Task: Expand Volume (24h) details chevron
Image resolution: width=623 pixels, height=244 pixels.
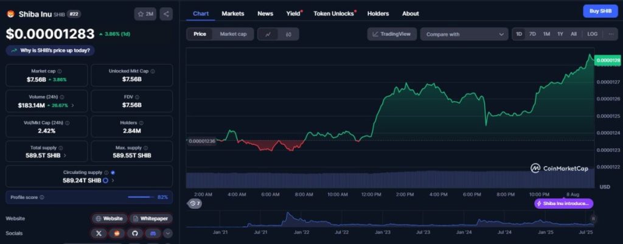Action: click(x=72, y=105)
